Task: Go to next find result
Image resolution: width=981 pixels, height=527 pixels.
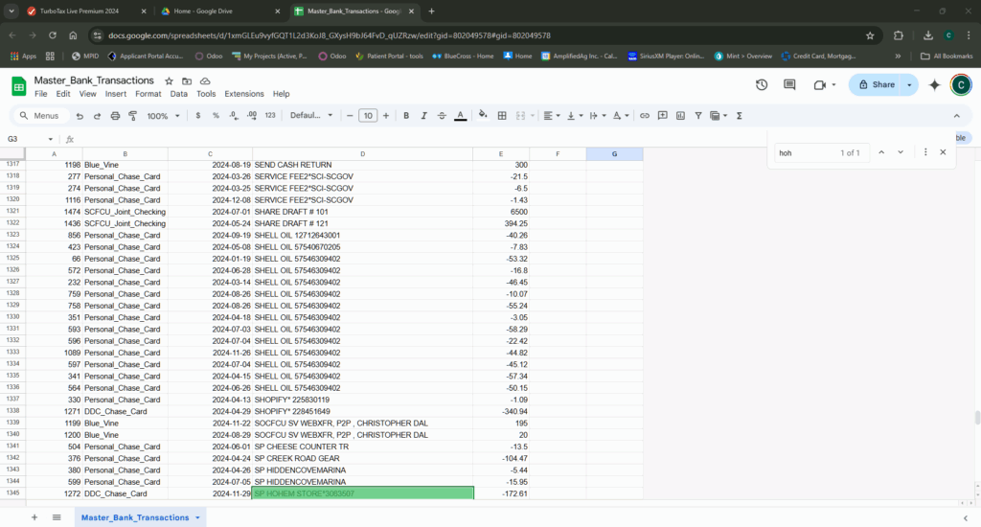Action: tap(901, 152)
